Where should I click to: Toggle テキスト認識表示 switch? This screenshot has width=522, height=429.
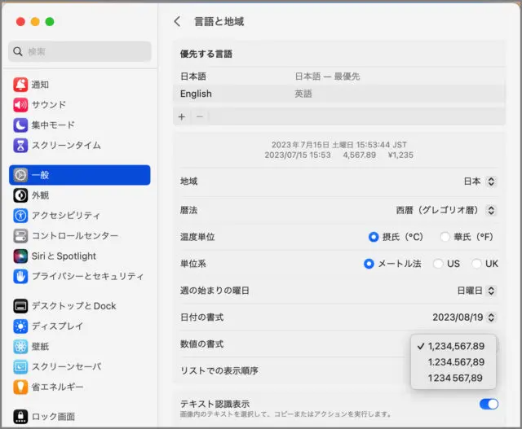coord(489,404)
